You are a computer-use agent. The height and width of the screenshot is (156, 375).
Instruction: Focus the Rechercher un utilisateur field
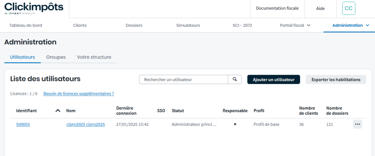(183, 79)
